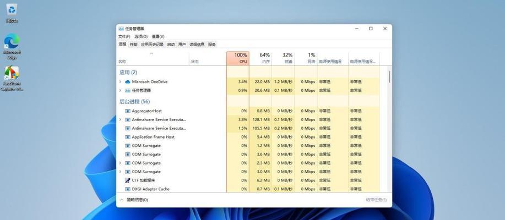This screenshot has width=505, height=220.
Task: Collapse to 简略信息 via chevron arrow
Action: pyautogui.click(x=121, y=200)
